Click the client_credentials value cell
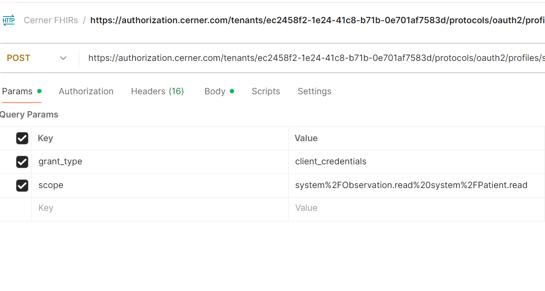 click(417, 162)
